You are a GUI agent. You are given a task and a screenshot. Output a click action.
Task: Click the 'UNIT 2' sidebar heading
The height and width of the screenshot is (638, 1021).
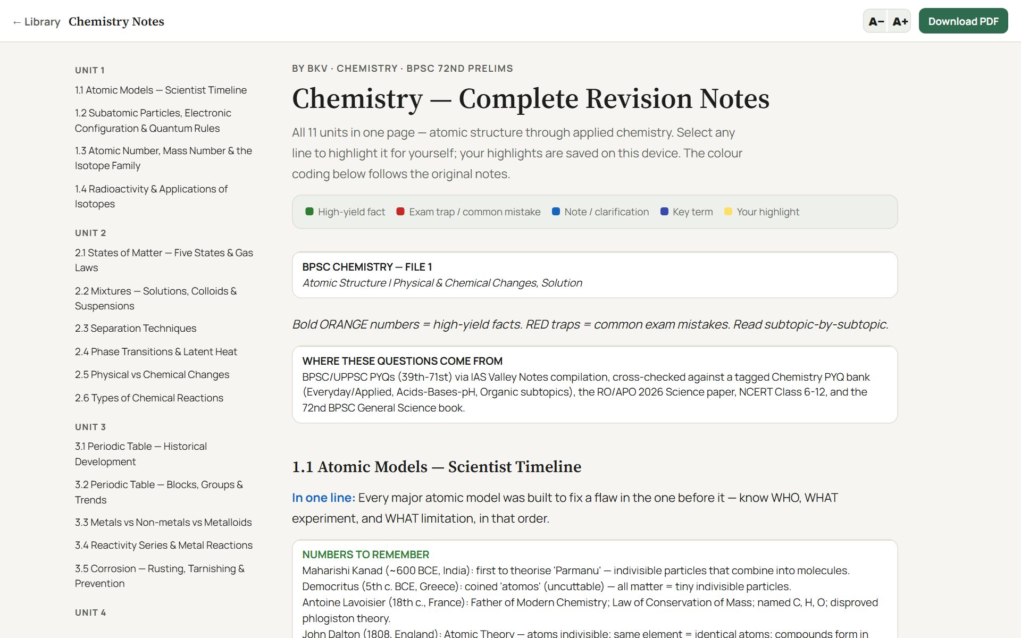[90, 233]
